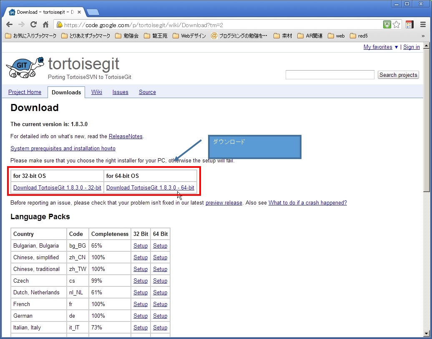
Task: Click the calendar-style extension icon in the toolbar
Action: coord(409,25)
